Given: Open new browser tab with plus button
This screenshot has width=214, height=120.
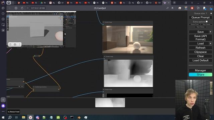Looking at the screenshot, I should coord(174,3).
